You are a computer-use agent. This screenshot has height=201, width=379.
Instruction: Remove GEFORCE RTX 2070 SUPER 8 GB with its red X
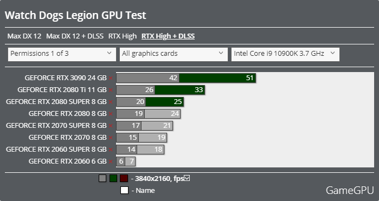(x=111, y=126)
